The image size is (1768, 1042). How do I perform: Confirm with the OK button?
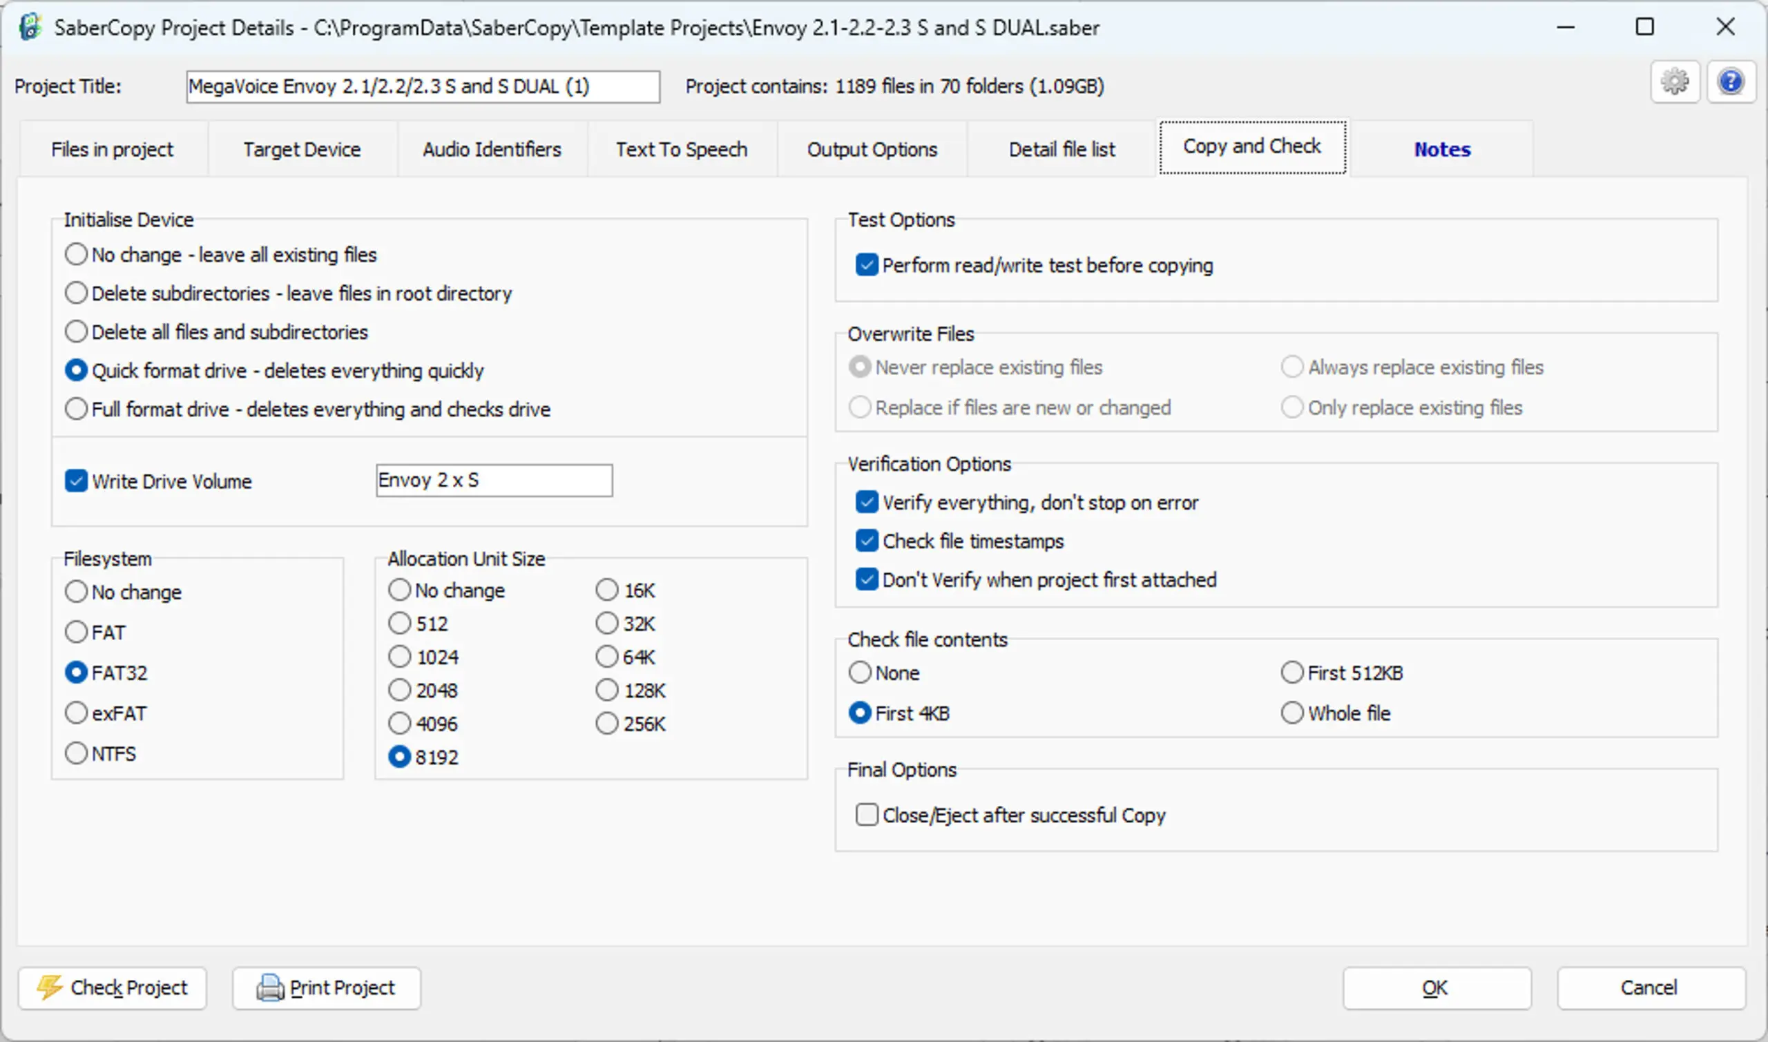coord(1436,988)
